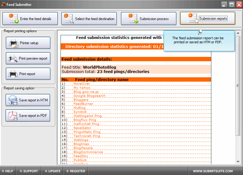Viewport: 243px width, 175px height.
Task: Click the FeedSky entry
Action: 81,156
